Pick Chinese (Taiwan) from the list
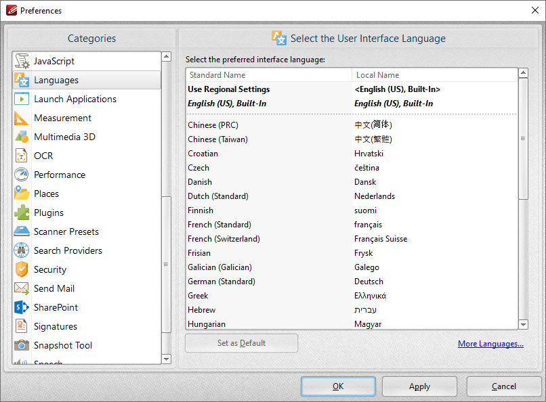This screenshot has width=546, height=402. (352, 139)
